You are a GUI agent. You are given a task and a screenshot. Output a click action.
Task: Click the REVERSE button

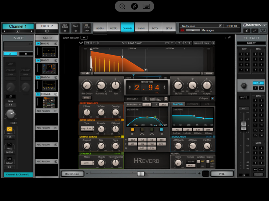tap(209, 73)
